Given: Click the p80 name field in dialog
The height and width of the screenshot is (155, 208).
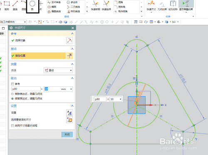Looking at the screenshot, I should tap(26, 89).
